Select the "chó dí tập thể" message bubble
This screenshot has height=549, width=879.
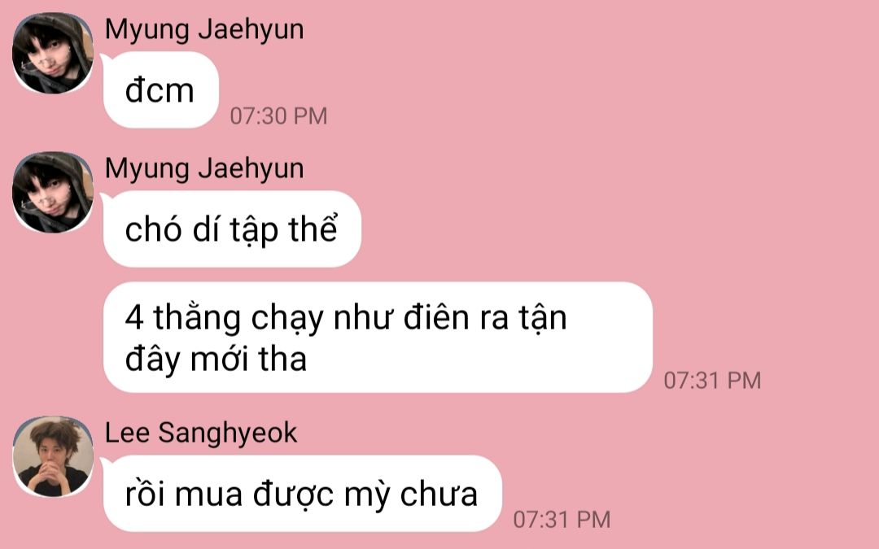tap(232, 229)
